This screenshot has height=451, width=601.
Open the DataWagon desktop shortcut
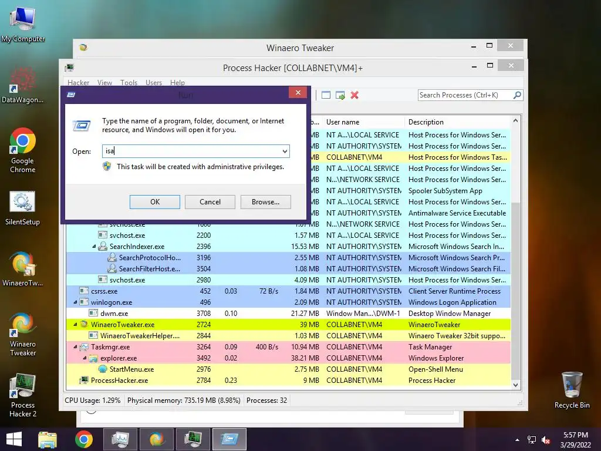pyautogui.click(x=23, y=85)
